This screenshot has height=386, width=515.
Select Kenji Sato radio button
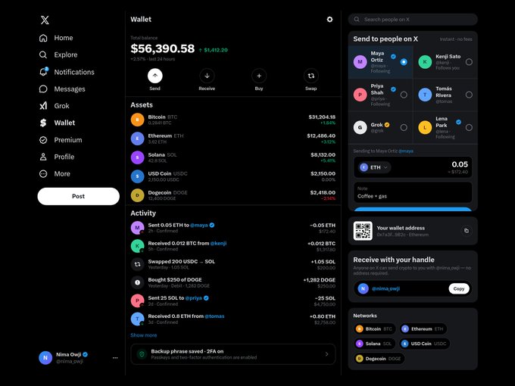pyautogui.click(x=469, y=62)
